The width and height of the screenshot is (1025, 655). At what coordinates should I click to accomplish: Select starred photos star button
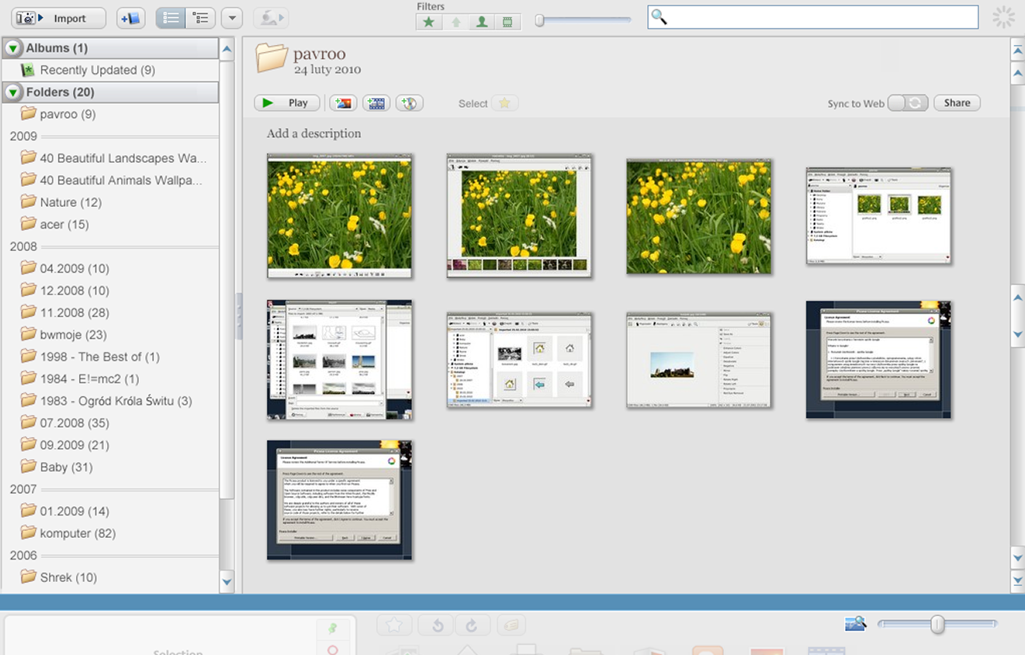click(504, 103)
